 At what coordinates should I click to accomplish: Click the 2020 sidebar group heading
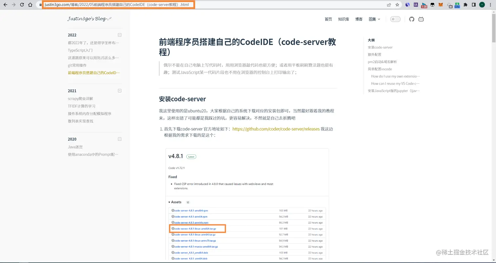tap(72, 139)
